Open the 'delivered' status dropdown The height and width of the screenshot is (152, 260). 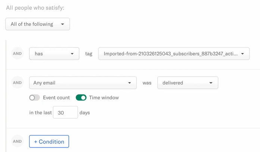click(188, 83)
